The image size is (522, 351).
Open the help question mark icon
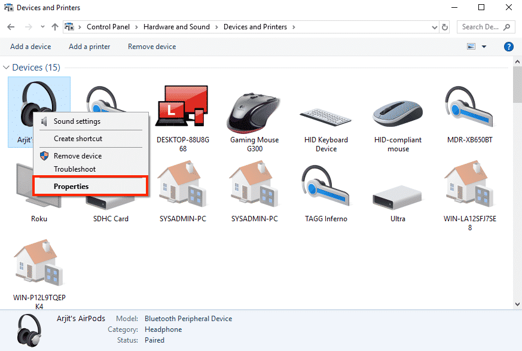pos(509,47)
